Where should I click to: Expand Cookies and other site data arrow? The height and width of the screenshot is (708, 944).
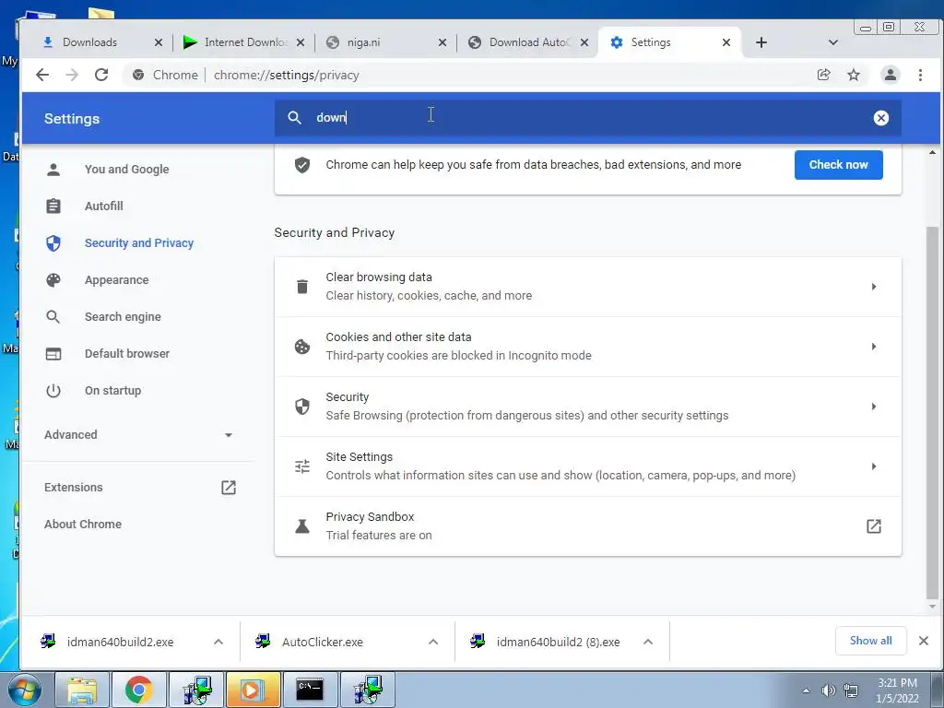874,347
